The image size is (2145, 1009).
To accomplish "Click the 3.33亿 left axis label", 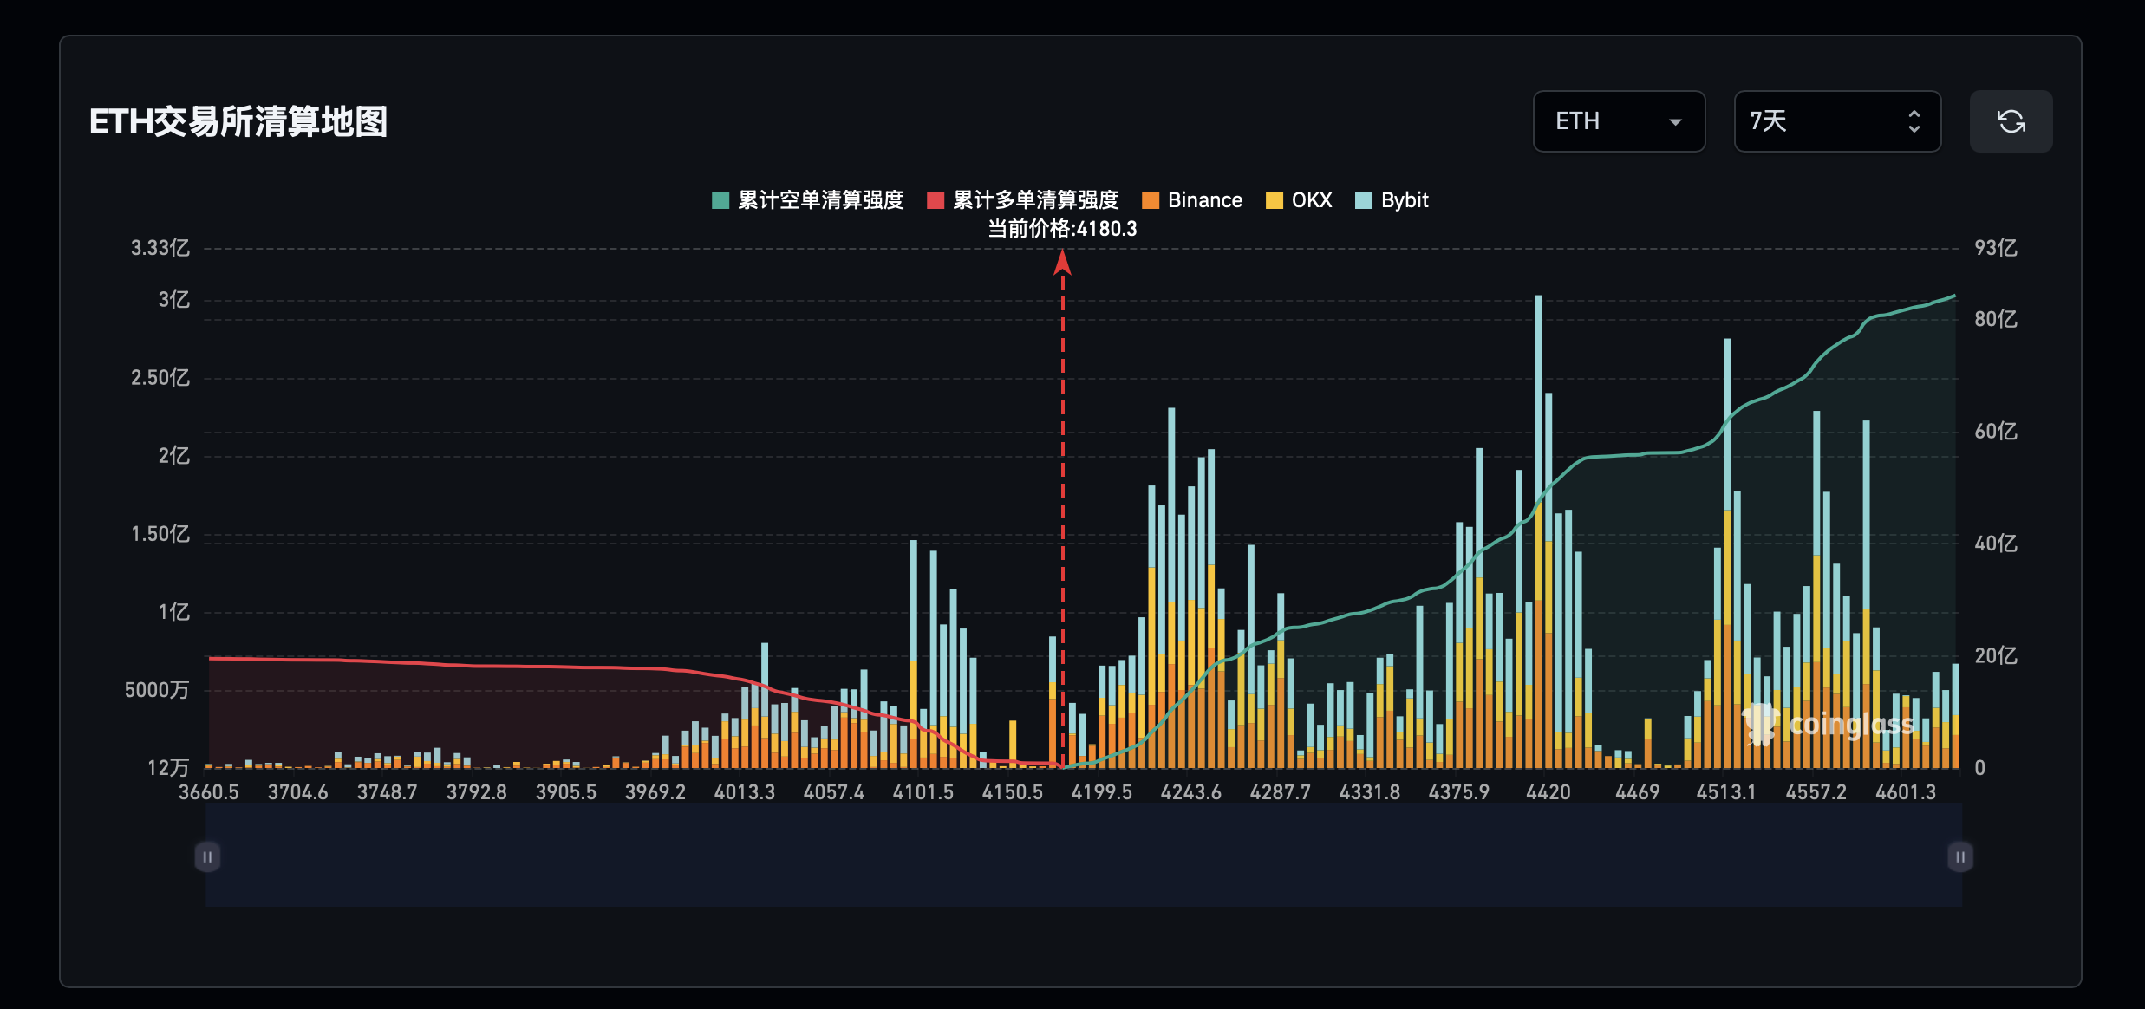I will pos(160,248).
